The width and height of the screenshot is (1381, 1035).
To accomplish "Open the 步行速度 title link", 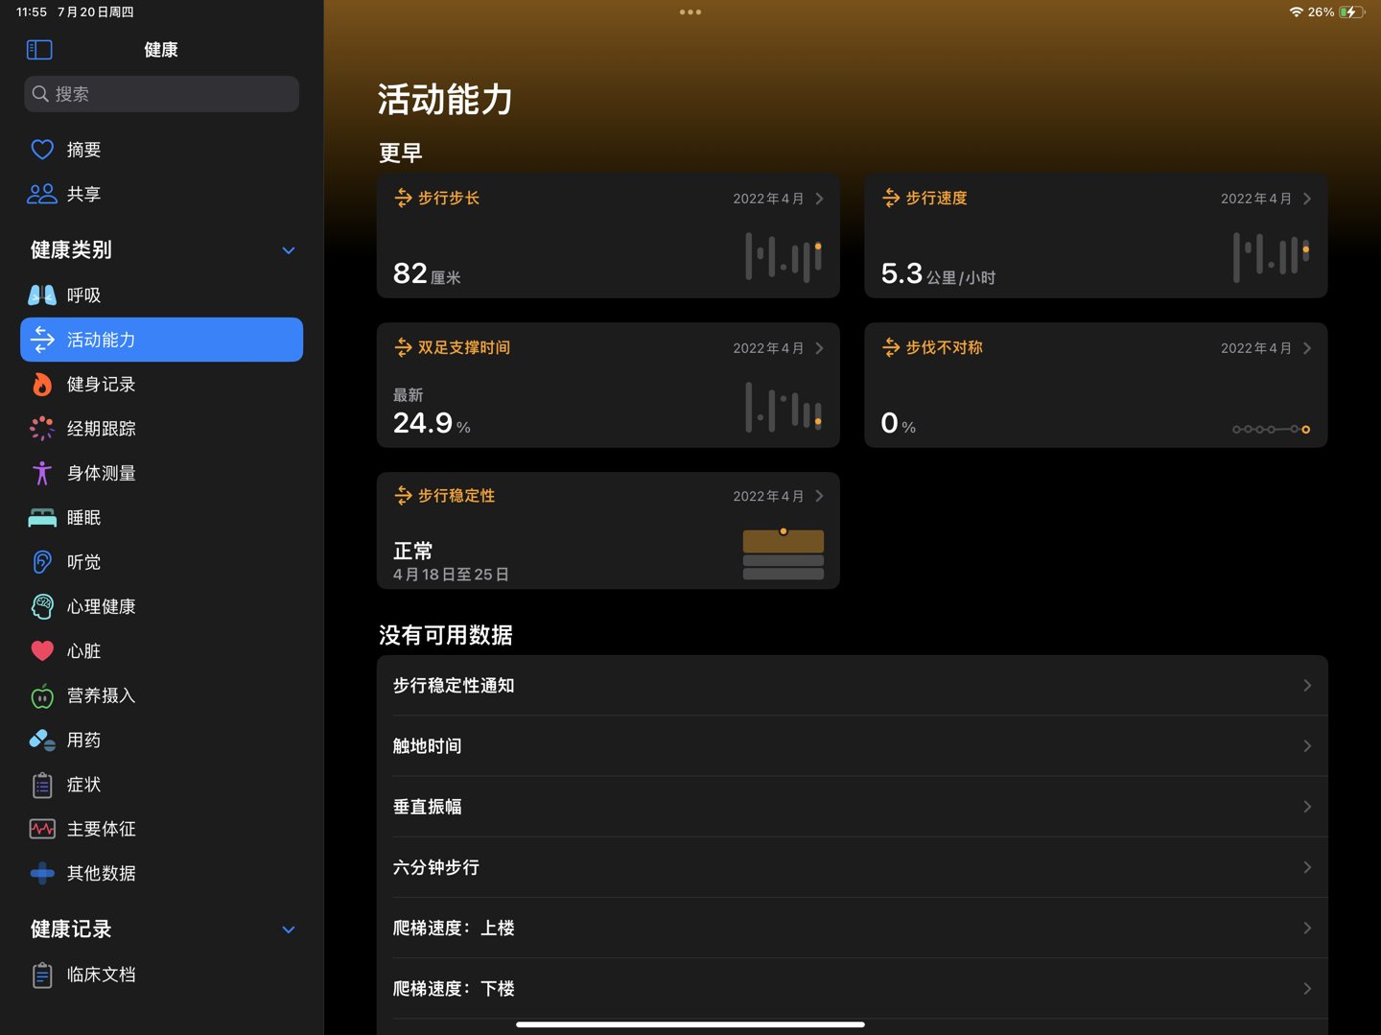I will [936, 199].
